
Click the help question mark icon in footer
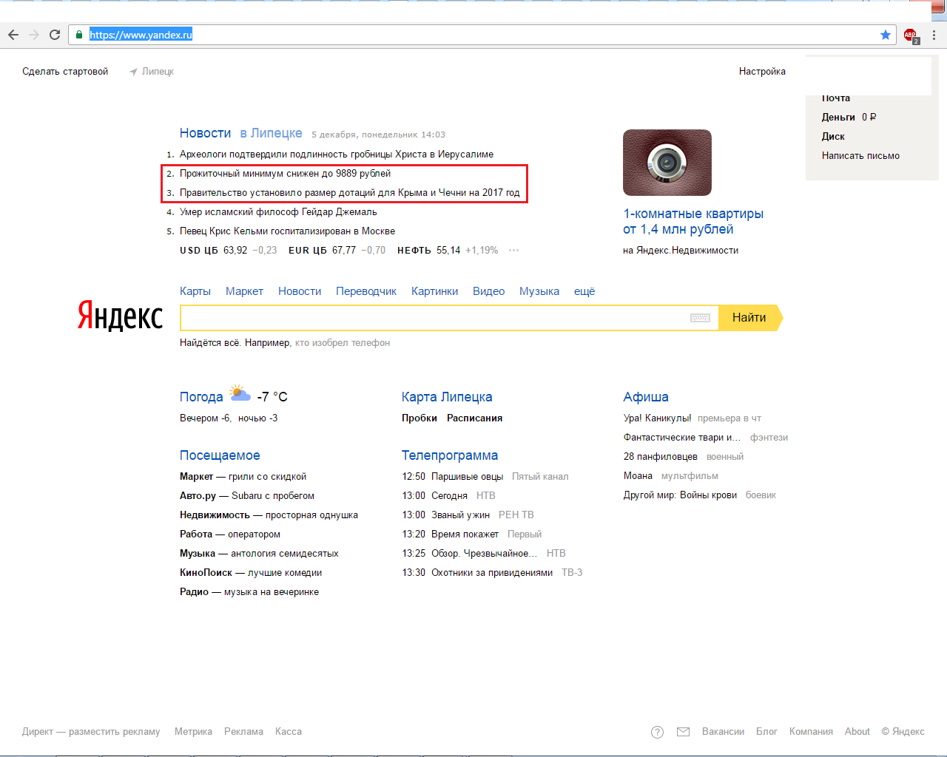pyautogui.click(x=657, y=732)
